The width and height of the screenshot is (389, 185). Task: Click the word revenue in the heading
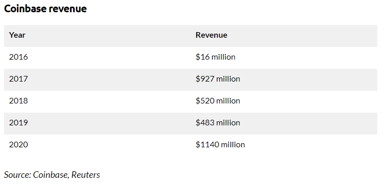[67, 9]
